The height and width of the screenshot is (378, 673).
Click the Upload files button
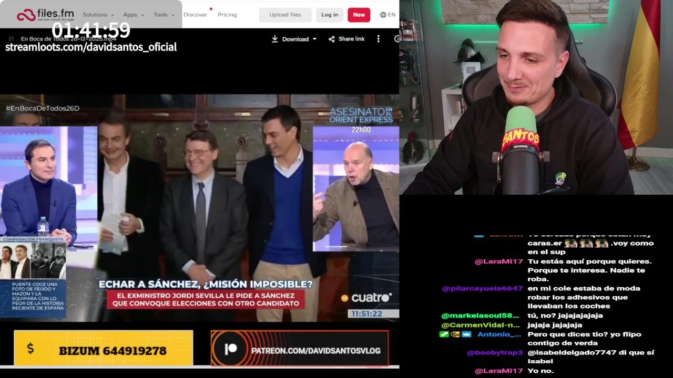285,15
